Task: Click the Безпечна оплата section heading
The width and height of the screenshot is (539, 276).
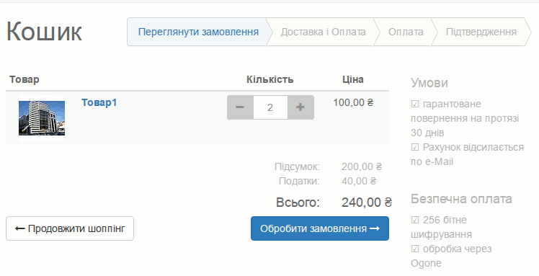Action: click(x=461, y=199)
